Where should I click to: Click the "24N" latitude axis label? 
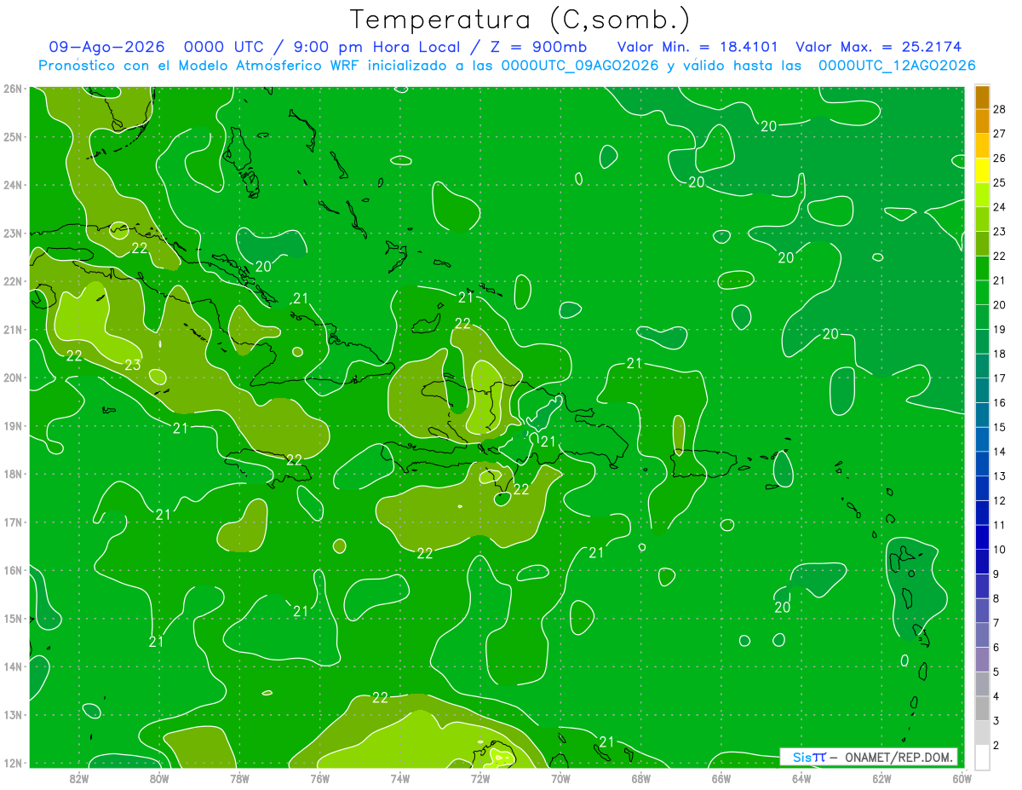pos(13,185)
